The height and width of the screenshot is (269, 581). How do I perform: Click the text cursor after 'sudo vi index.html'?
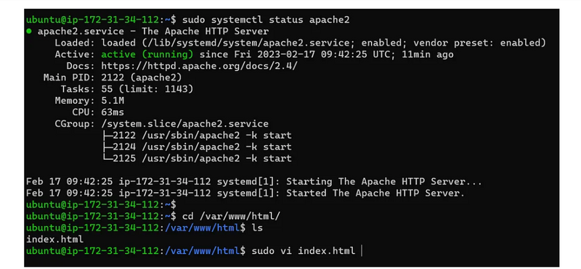(361, 251)
